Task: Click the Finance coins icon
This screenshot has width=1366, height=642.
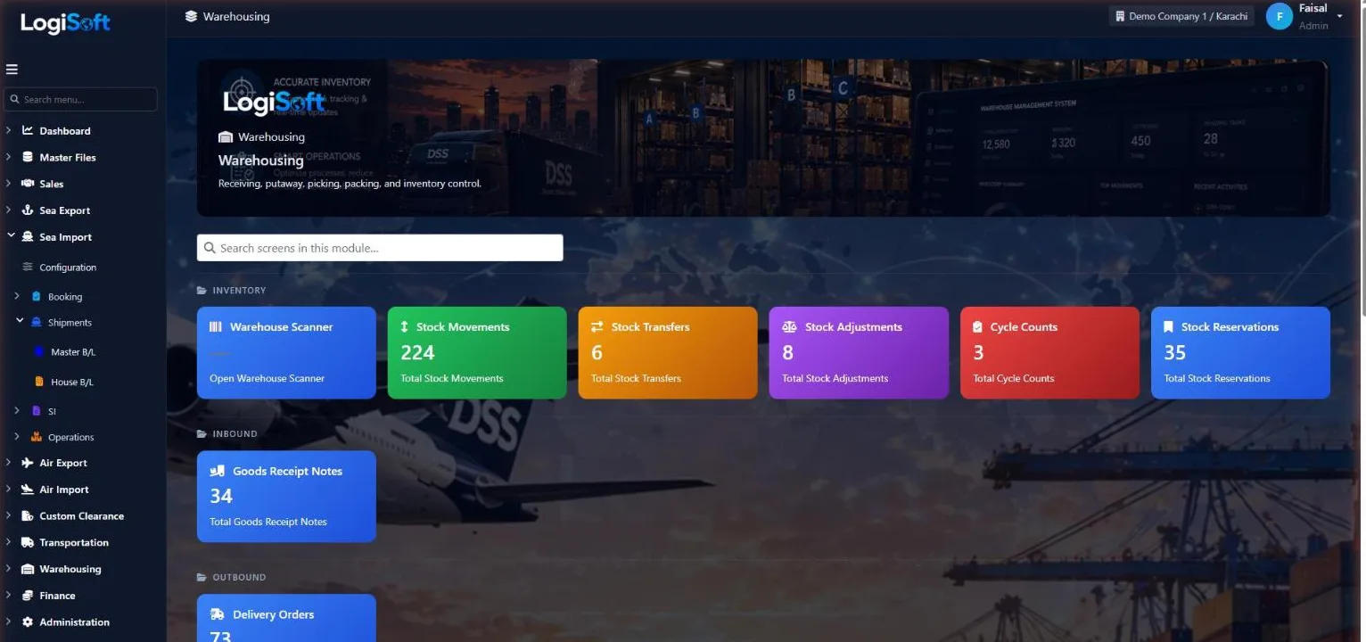Action: (x=28, y=596)
